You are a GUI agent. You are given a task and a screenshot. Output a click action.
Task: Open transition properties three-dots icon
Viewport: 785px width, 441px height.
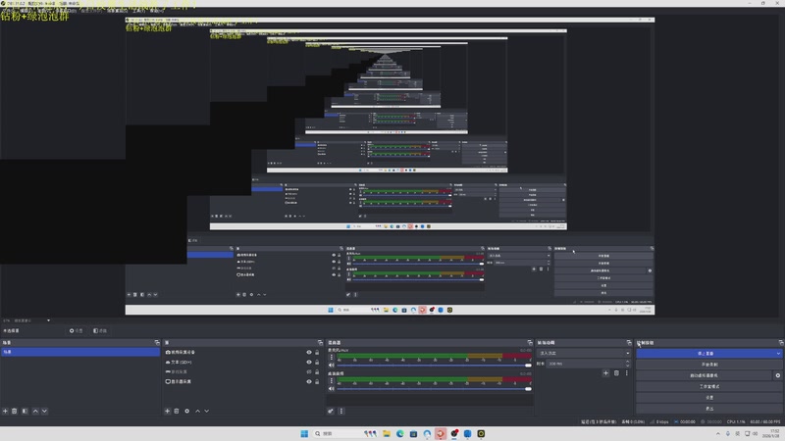coord(626,373)
